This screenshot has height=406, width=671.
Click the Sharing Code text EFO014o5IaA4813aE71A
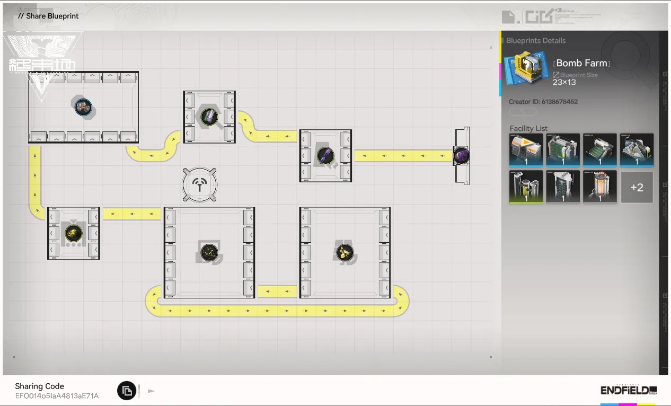pos(57,395)
